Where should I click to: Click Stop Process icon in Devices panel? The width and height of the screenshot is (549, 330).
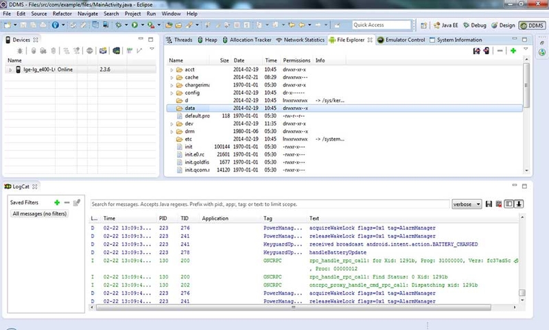[90, 51]
